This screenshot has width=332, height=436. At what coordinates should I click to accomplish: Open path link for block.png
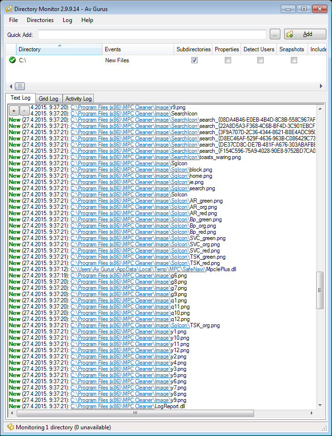pyautogui.click(x=130, y=170)
